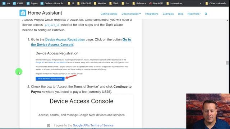
Task: Click the presenter webcam video overlay
Action: (208, 111)
